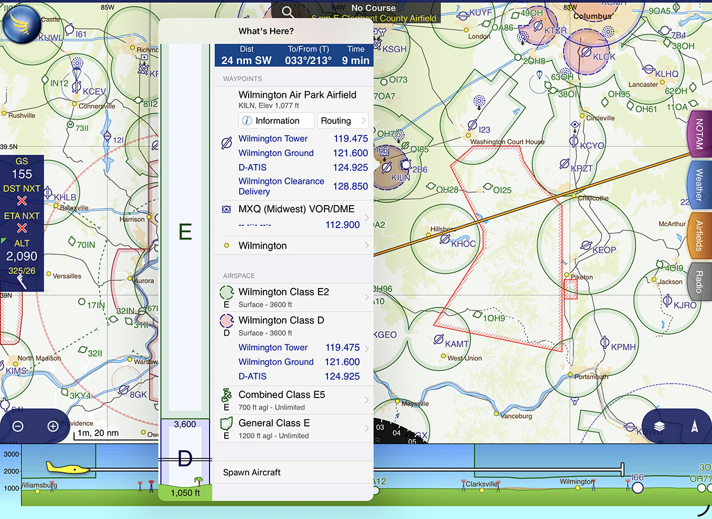
Task: Switch to the Airfields side tab
Action: point(699,236)
